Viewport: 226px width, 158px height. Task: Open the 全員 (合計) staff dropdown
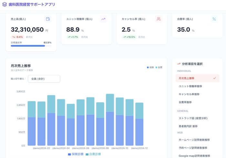pyautogui.click(x=44, y=79)
